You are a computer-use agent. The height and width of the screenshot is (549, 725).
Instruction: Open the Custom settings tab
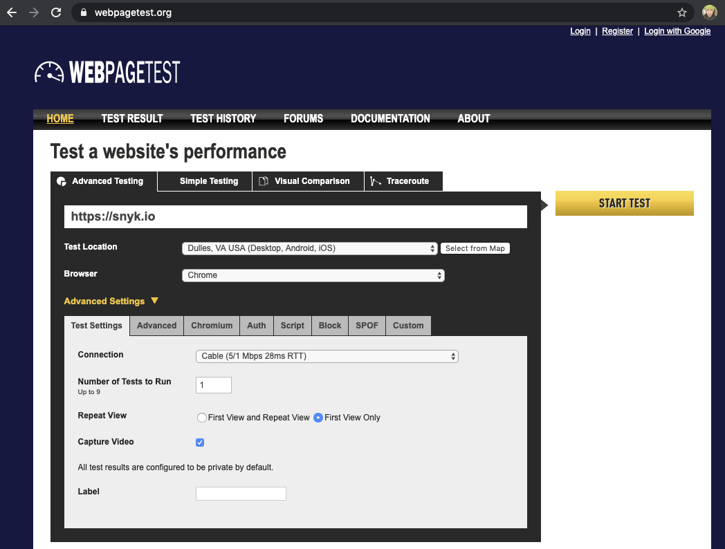[408, 326]
